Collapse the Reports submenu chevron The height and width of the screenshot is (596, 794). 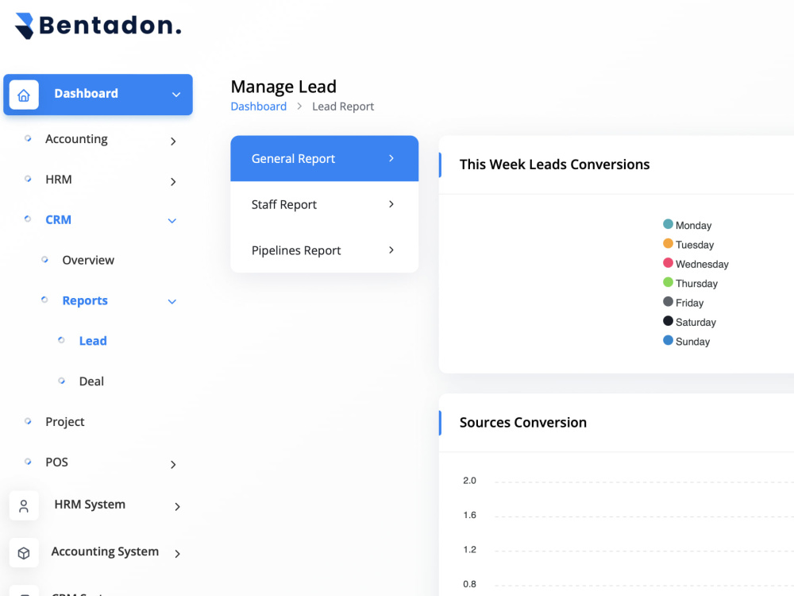click(x=172, y=302)
